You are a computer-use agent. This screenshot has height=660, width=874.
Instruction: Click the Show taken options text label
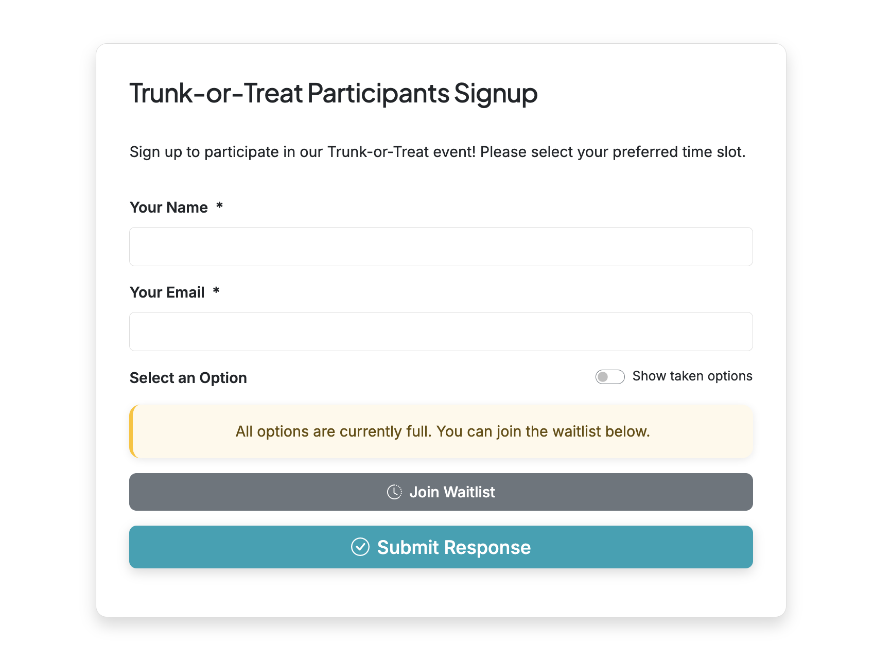[692, 376]
